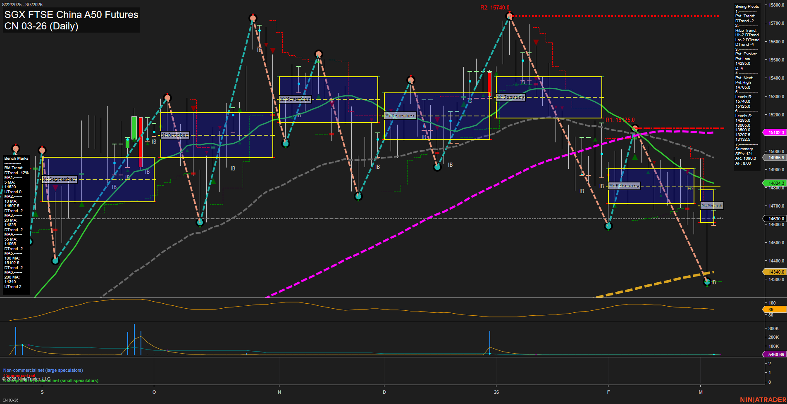Screen dimensions: 787x404
Task: Click the green 14824.3 price marker
Action: pyautogui.click(x=775, y=183)
